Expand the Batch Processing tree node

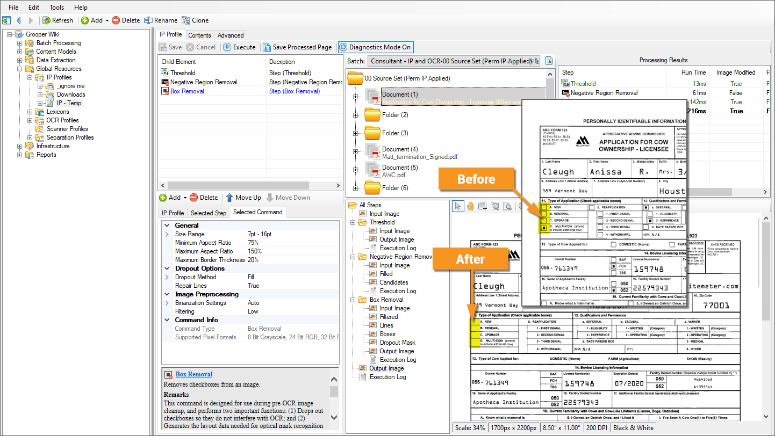click(20, 43)
